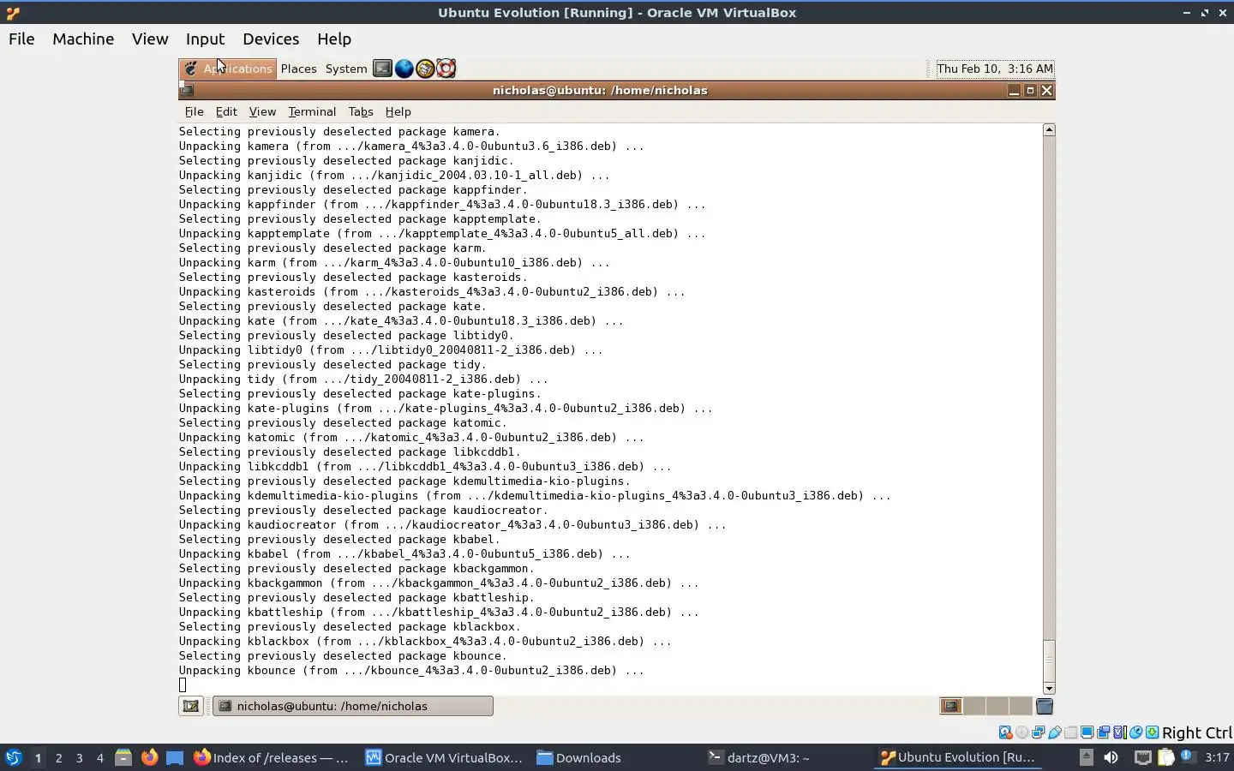Viewport: 1234px width, 771px height.
Task: Switch to host virtual desktop 3
Action: (79, 757)
